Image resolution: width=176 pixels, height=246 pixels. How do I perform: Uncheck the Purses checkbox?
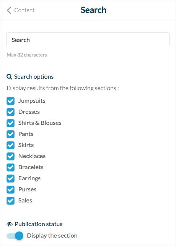[x=11, y=189]
